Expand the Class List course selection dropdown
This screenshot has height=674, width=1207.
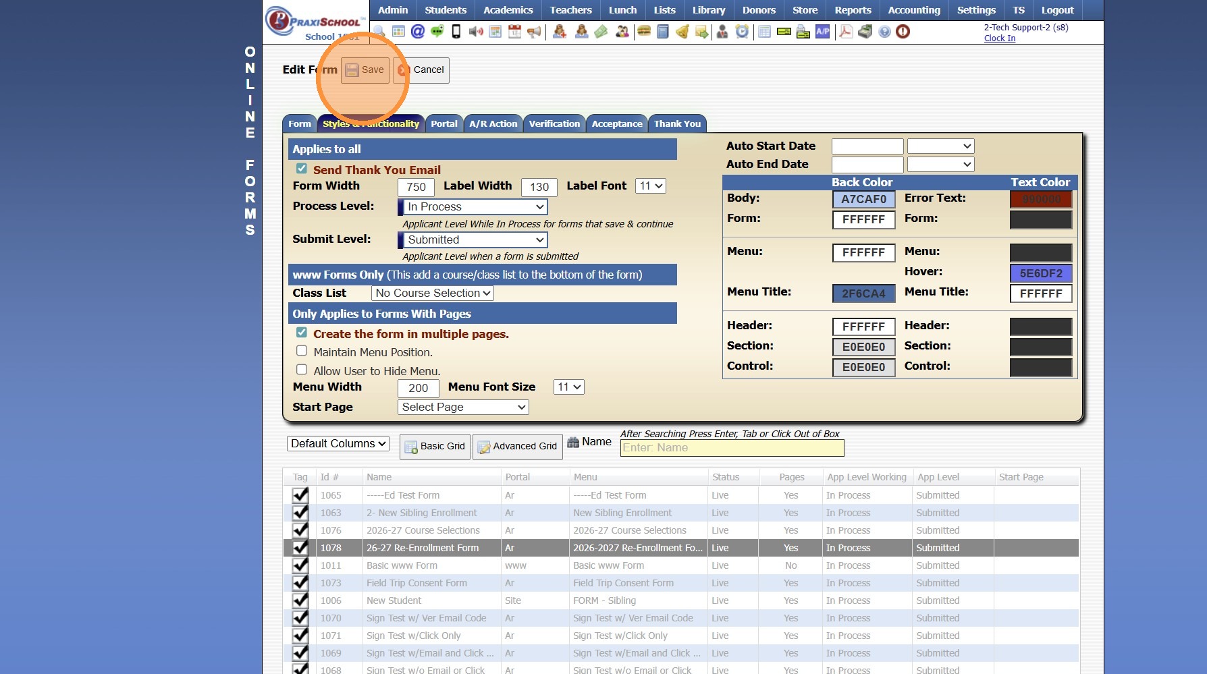point(433,293)
